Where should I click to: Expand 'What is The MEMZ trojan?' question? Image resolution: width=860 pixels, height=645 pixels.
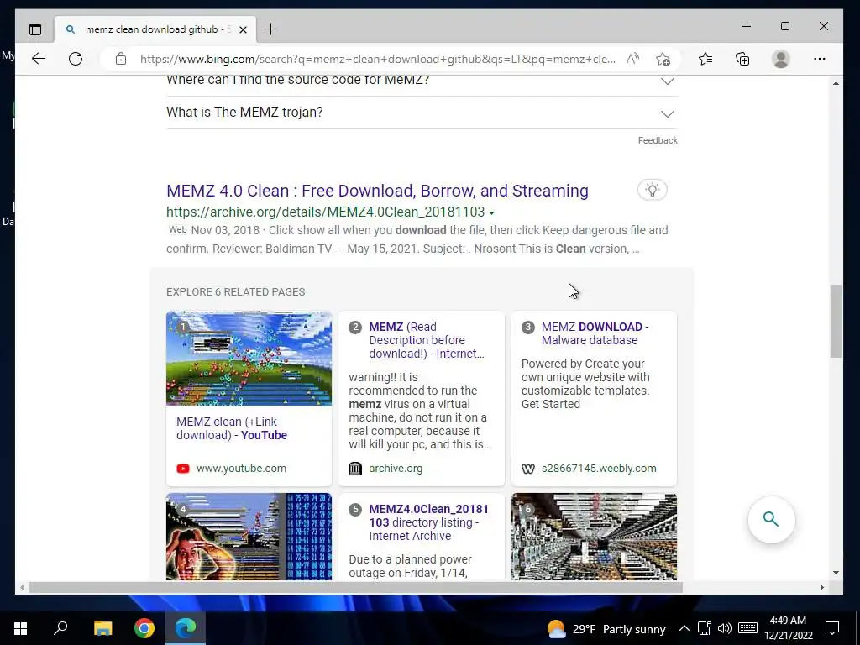pos(422,113)
